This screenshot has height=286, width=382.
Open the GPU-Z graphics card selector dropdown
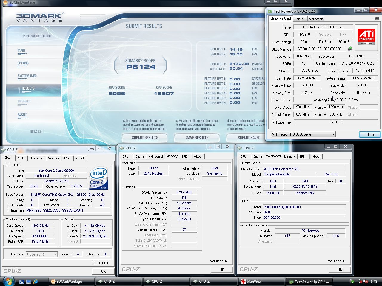(x=303, y=134)
